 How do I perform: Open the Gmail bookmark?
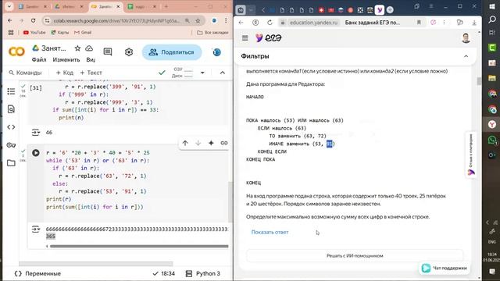(x=83, y=33)
